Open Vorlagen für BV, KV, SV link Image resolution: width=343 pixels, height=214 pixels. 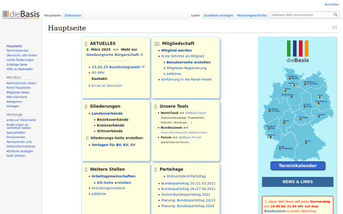(x=114, y=145)
